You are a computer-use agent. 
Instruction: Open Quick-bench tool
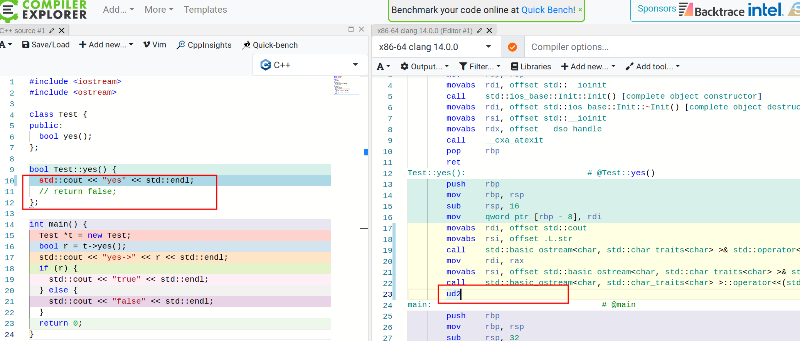click(270, 45)
